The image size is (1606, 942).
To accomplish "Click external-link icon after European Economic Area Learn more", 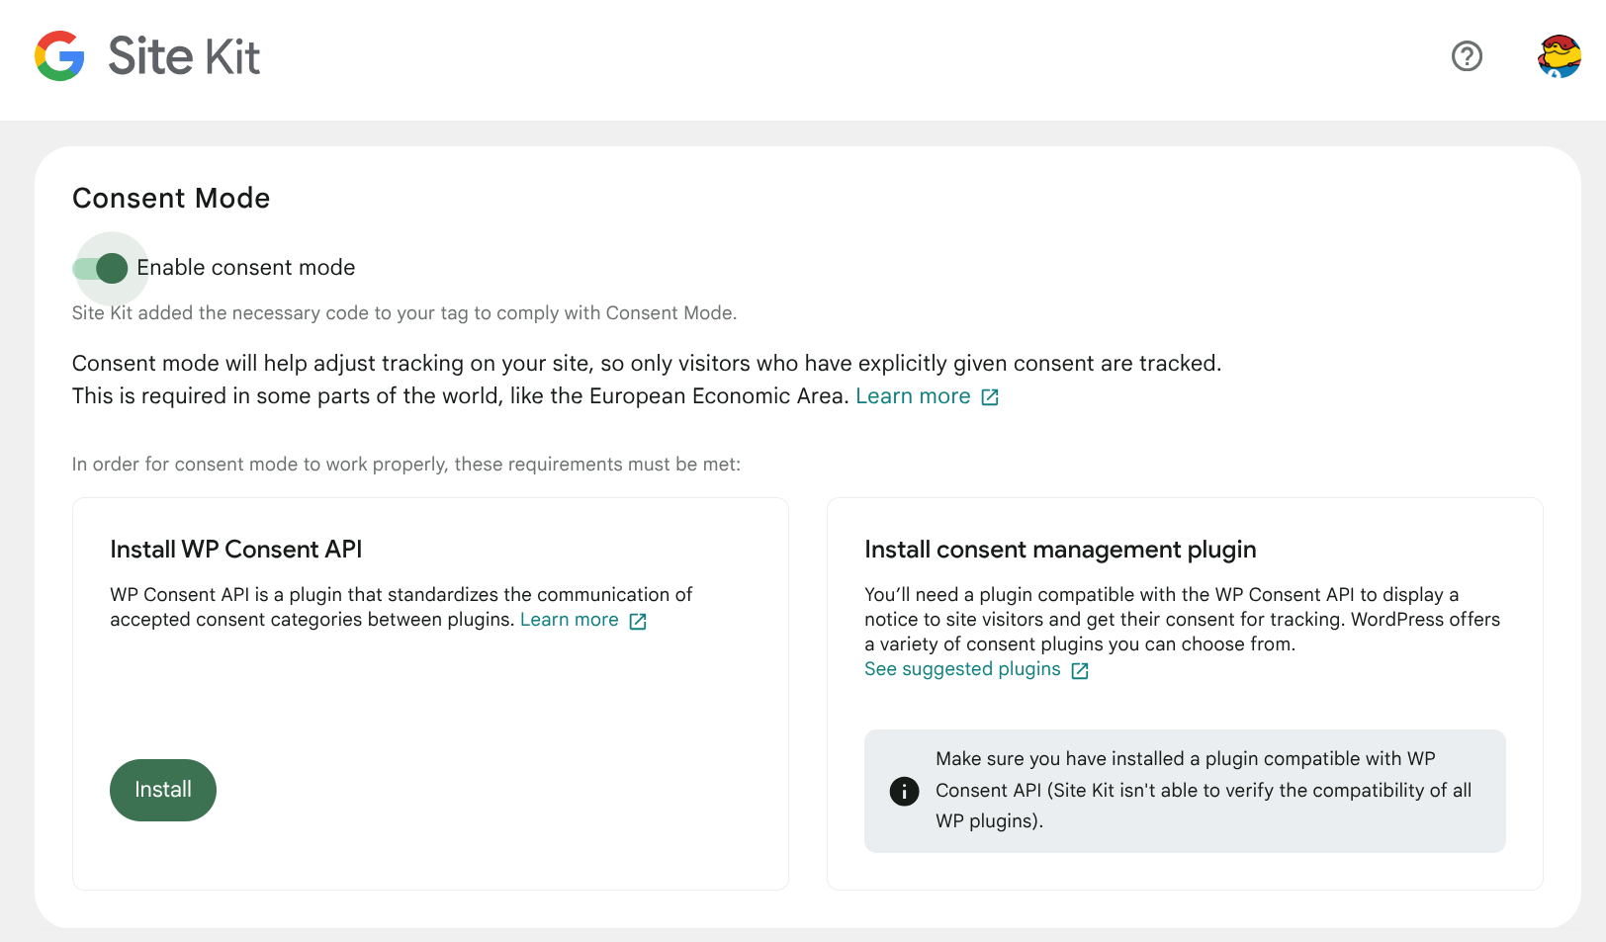I will pyautogui.click(x=990, y=396).
